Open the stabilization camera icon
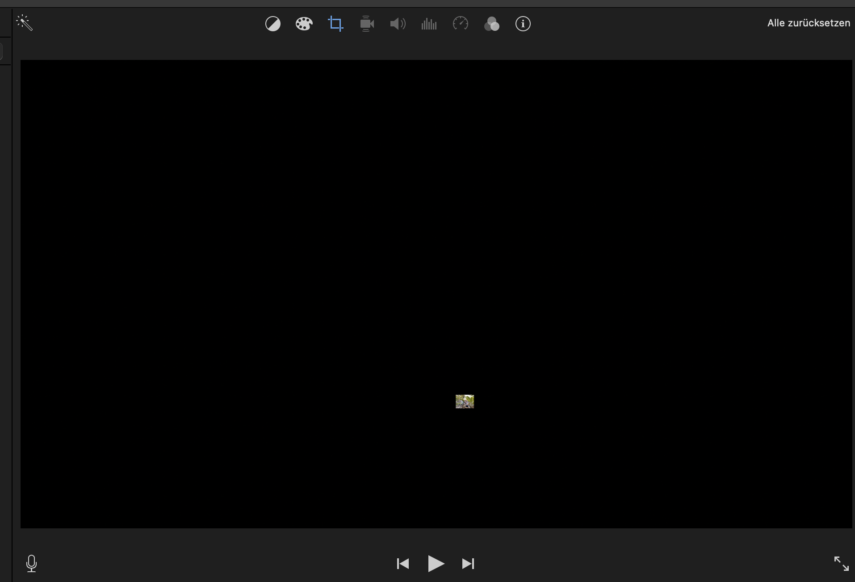This screenshot has height=582, width=855. [x=367, y=24]
